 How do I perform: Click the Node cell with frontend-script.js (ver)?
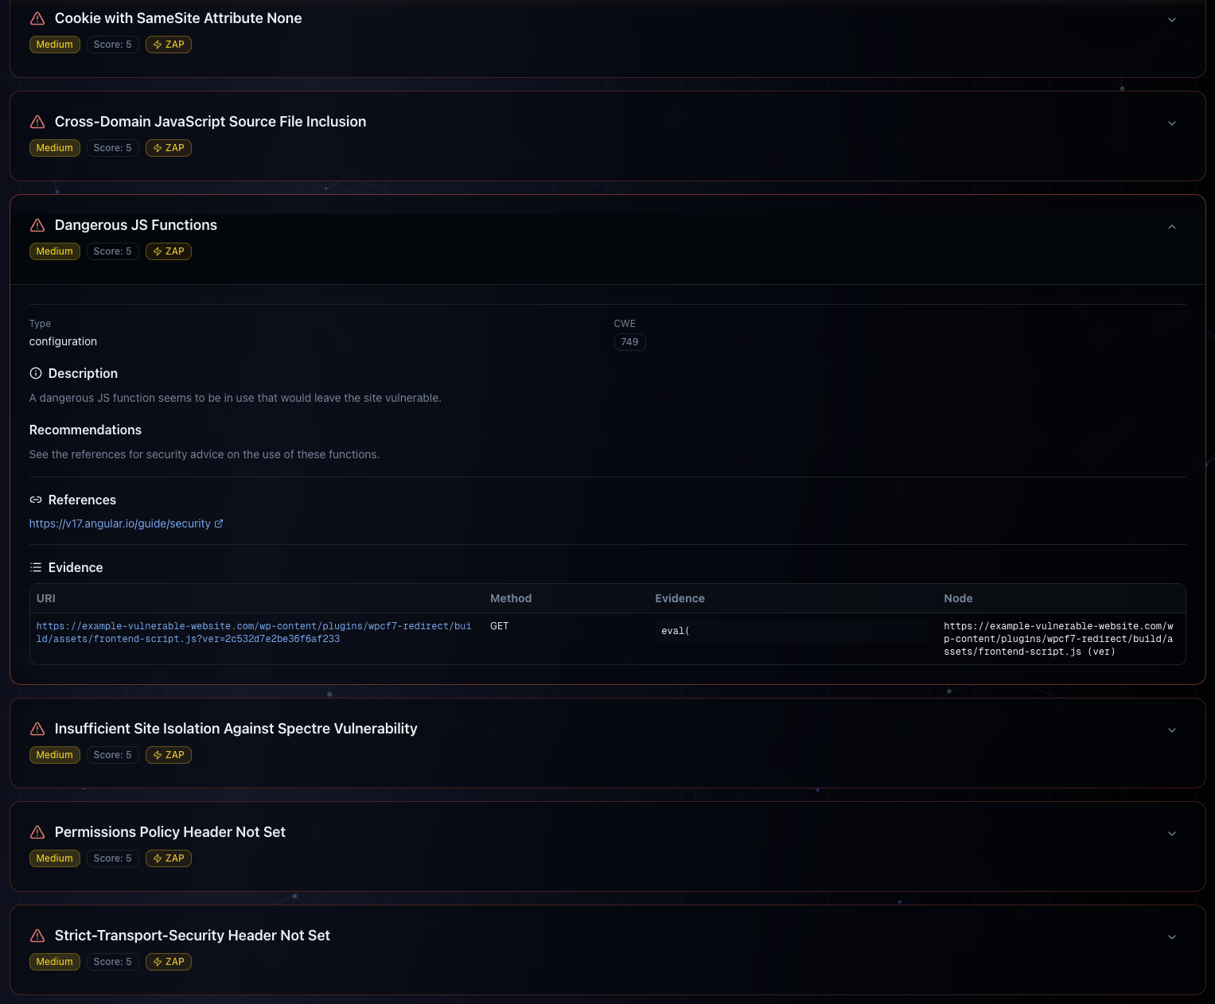pos(1058,639)
